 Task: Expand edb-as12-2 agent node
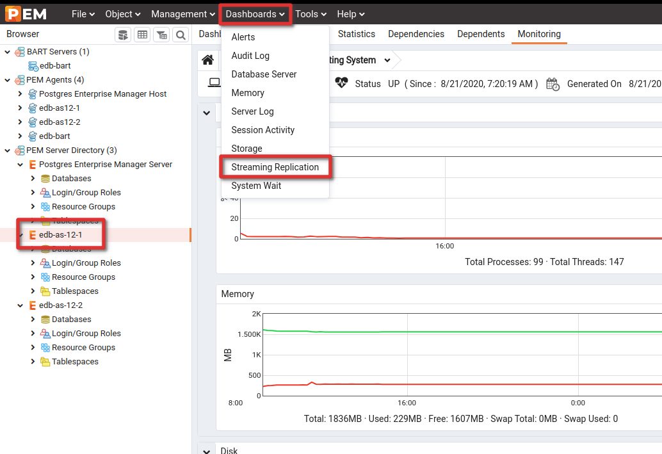coord(20,122)
